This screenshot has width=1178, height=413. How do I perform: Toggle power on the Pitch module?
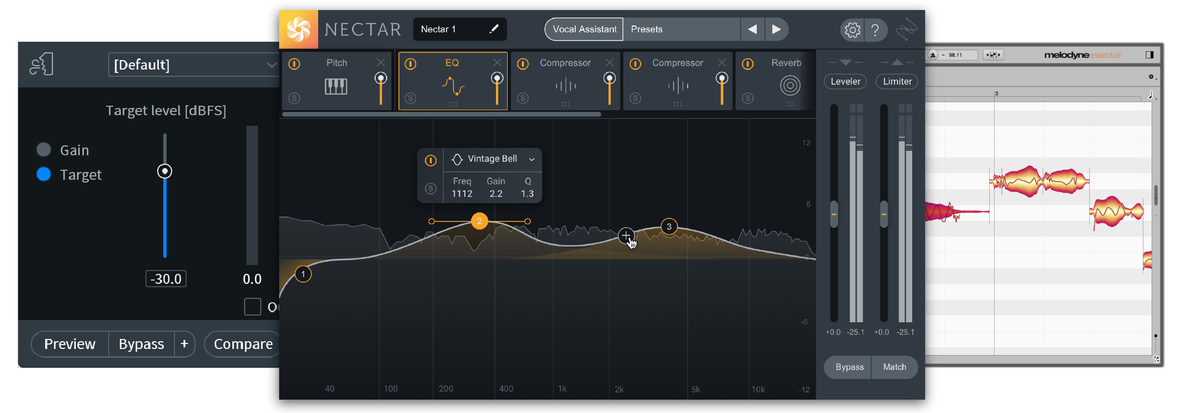pos(294,64)
